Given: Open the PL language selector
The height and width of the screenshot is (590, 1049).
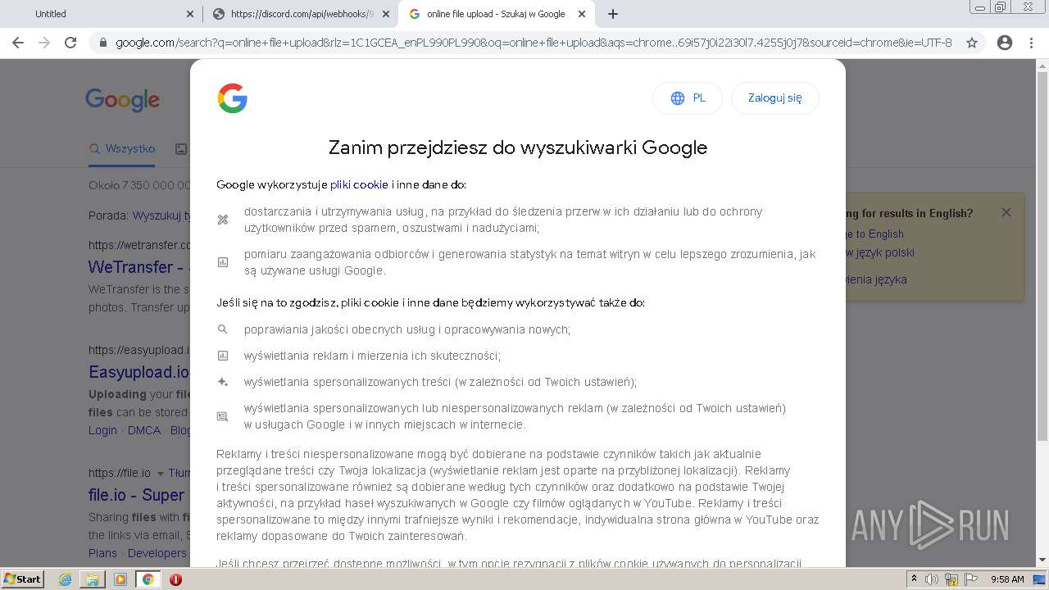Looking at the screenshot, I should pos(688,98).
